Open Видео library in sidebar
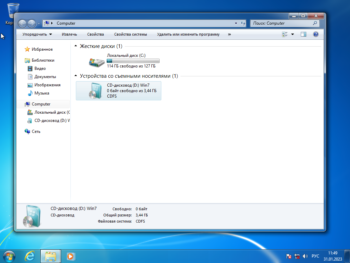The height and width of the screenshot is (263, 350). tap(40, 68)
